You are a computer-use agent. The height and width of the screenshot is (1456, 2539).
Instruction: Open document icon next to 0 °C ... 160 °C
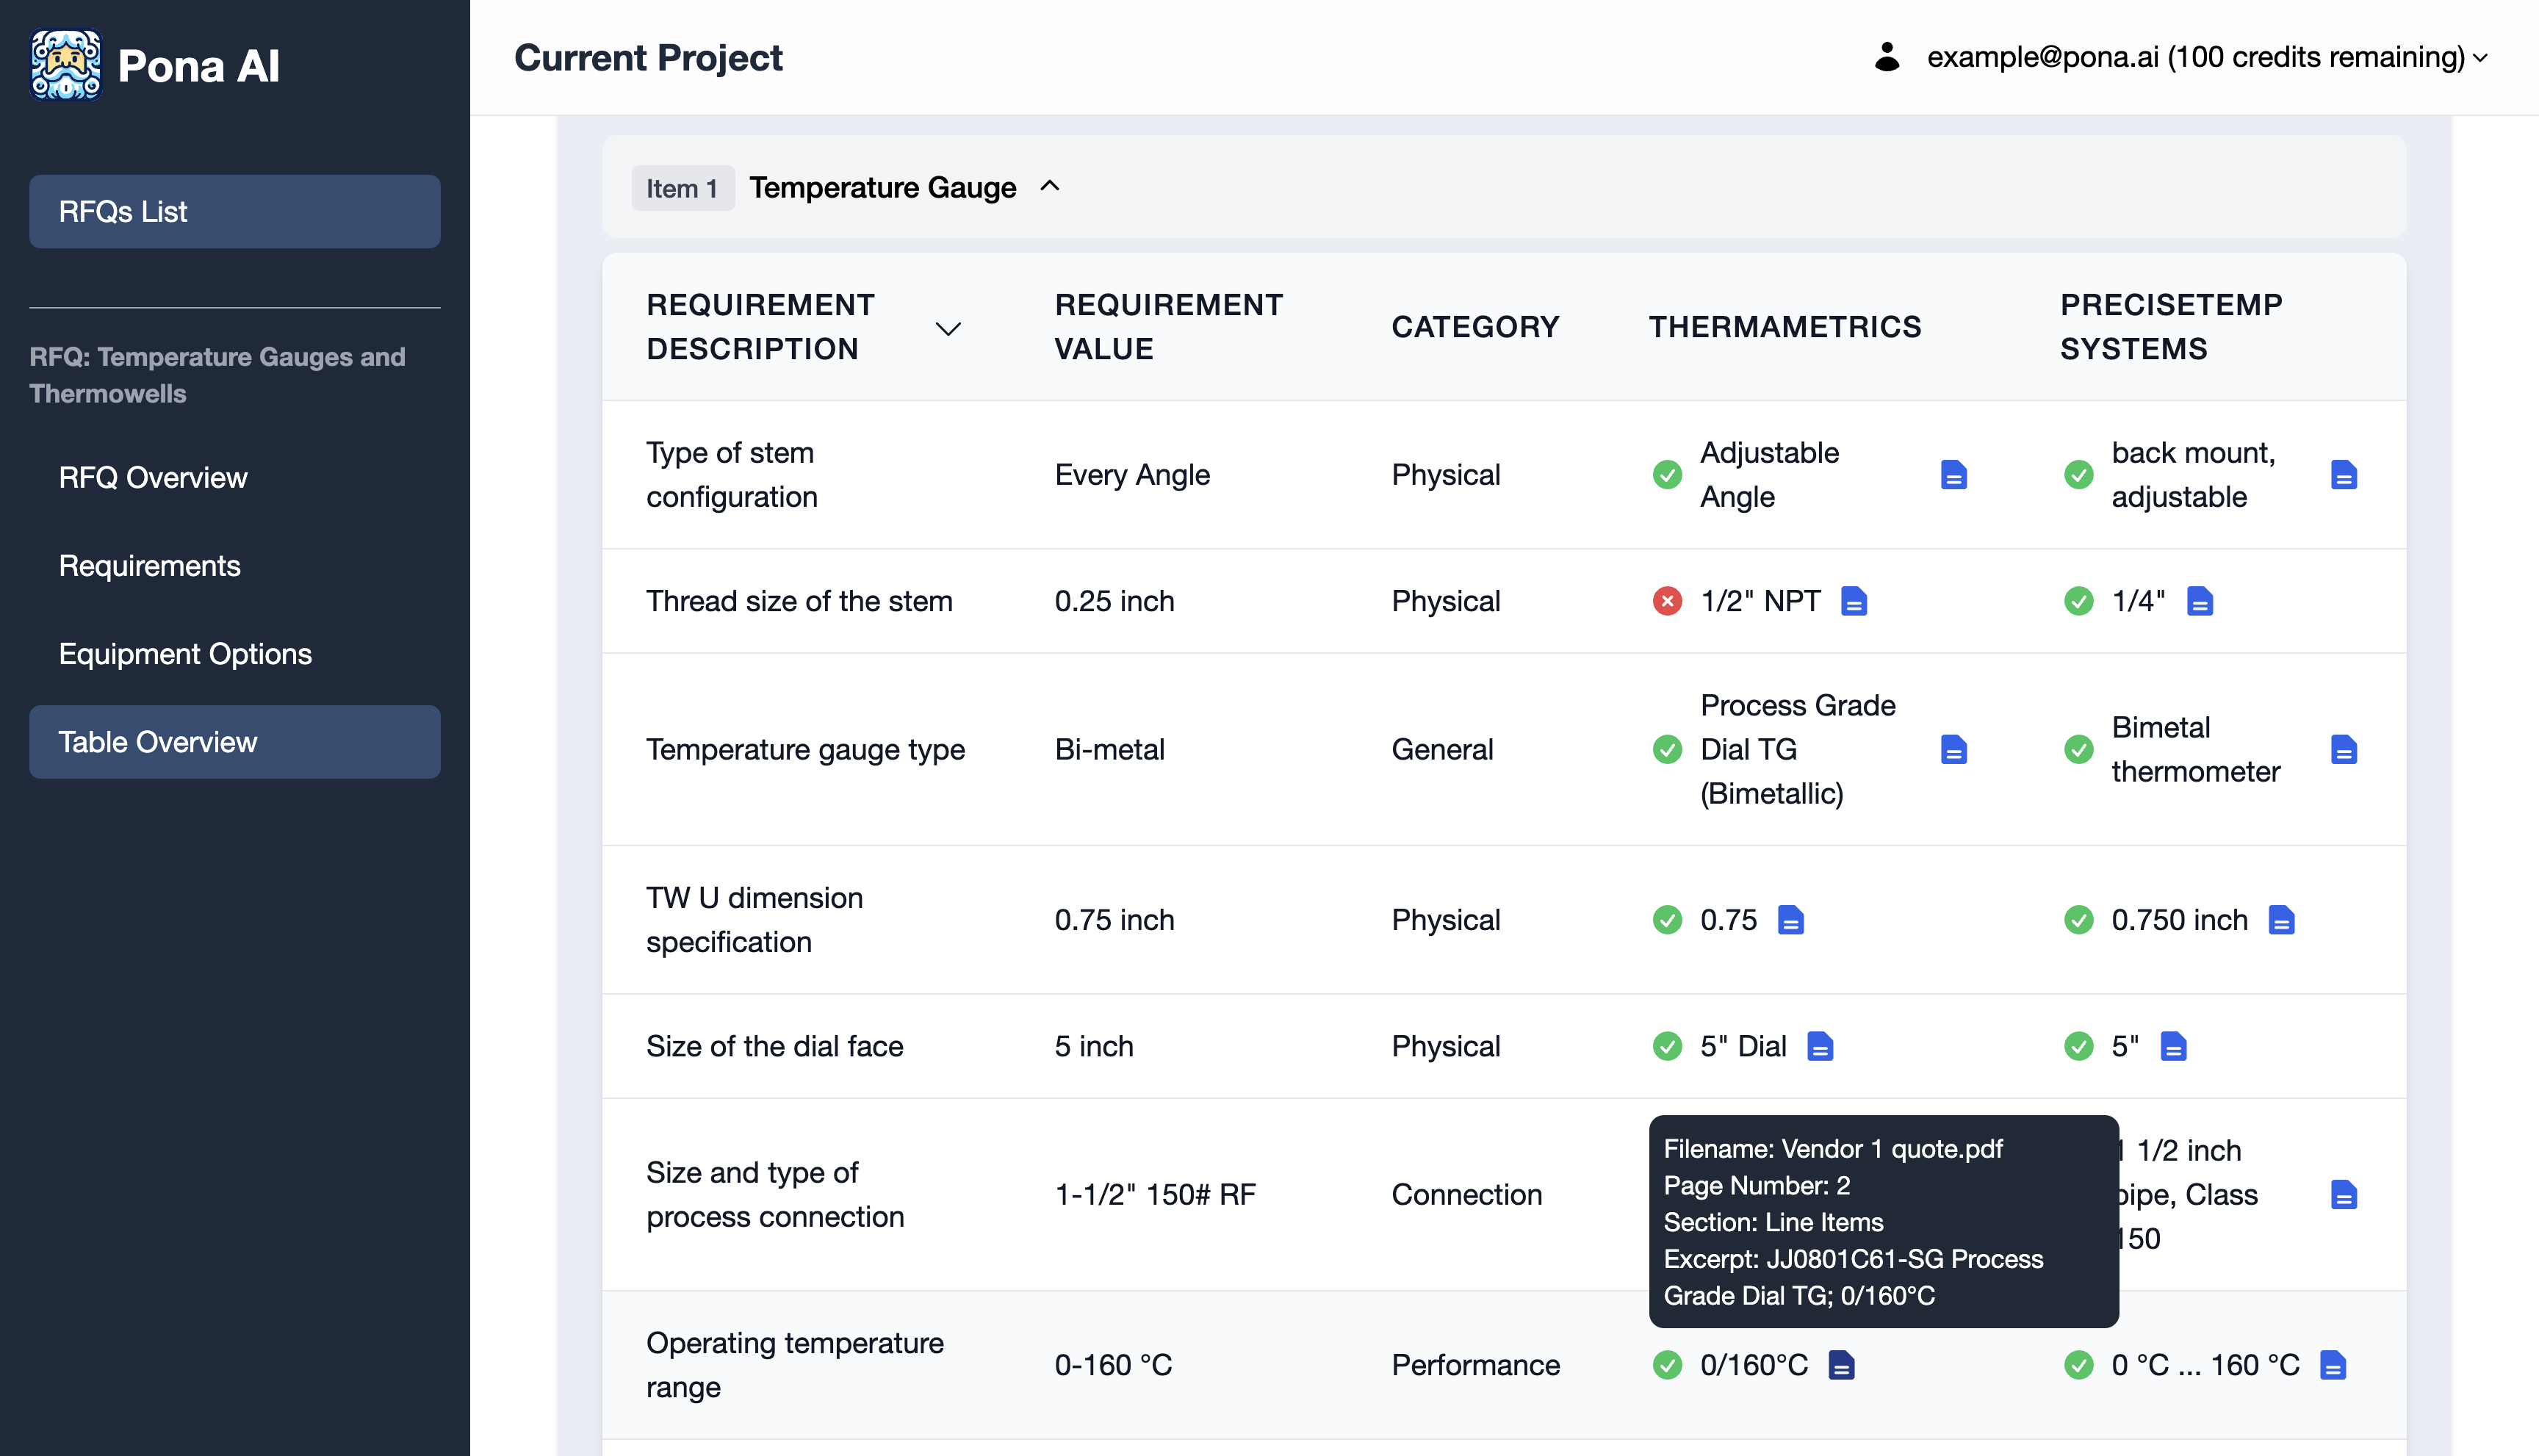[x=2333, y=1365]
